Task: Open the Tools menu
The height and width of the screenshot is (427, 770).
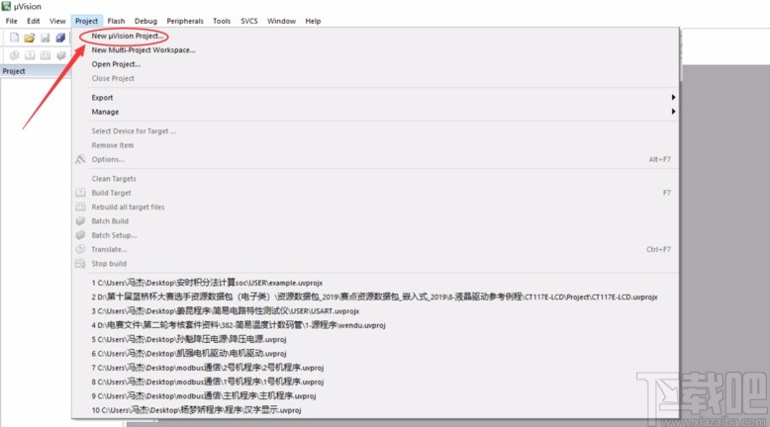Action: pos(222,21)
